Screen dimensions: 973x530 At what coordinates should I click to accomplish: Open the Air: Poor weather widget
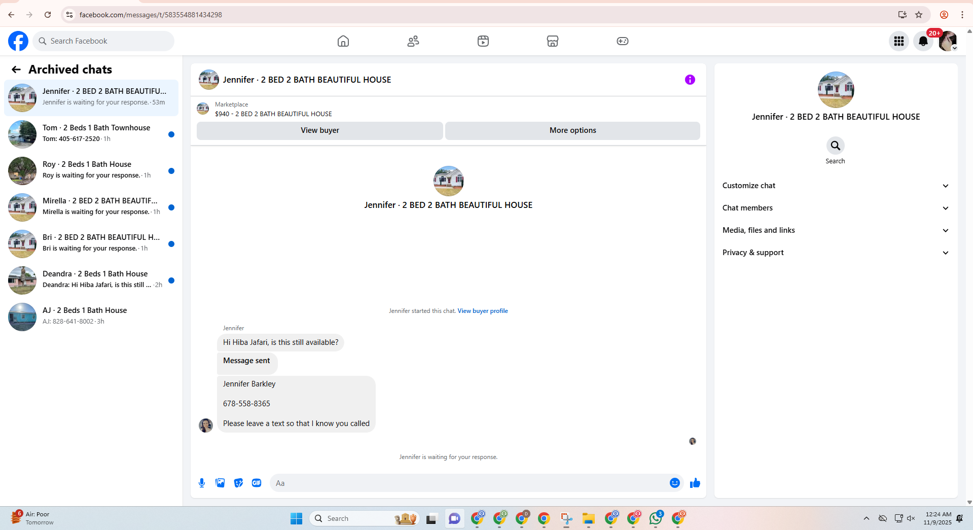point(32,518)
